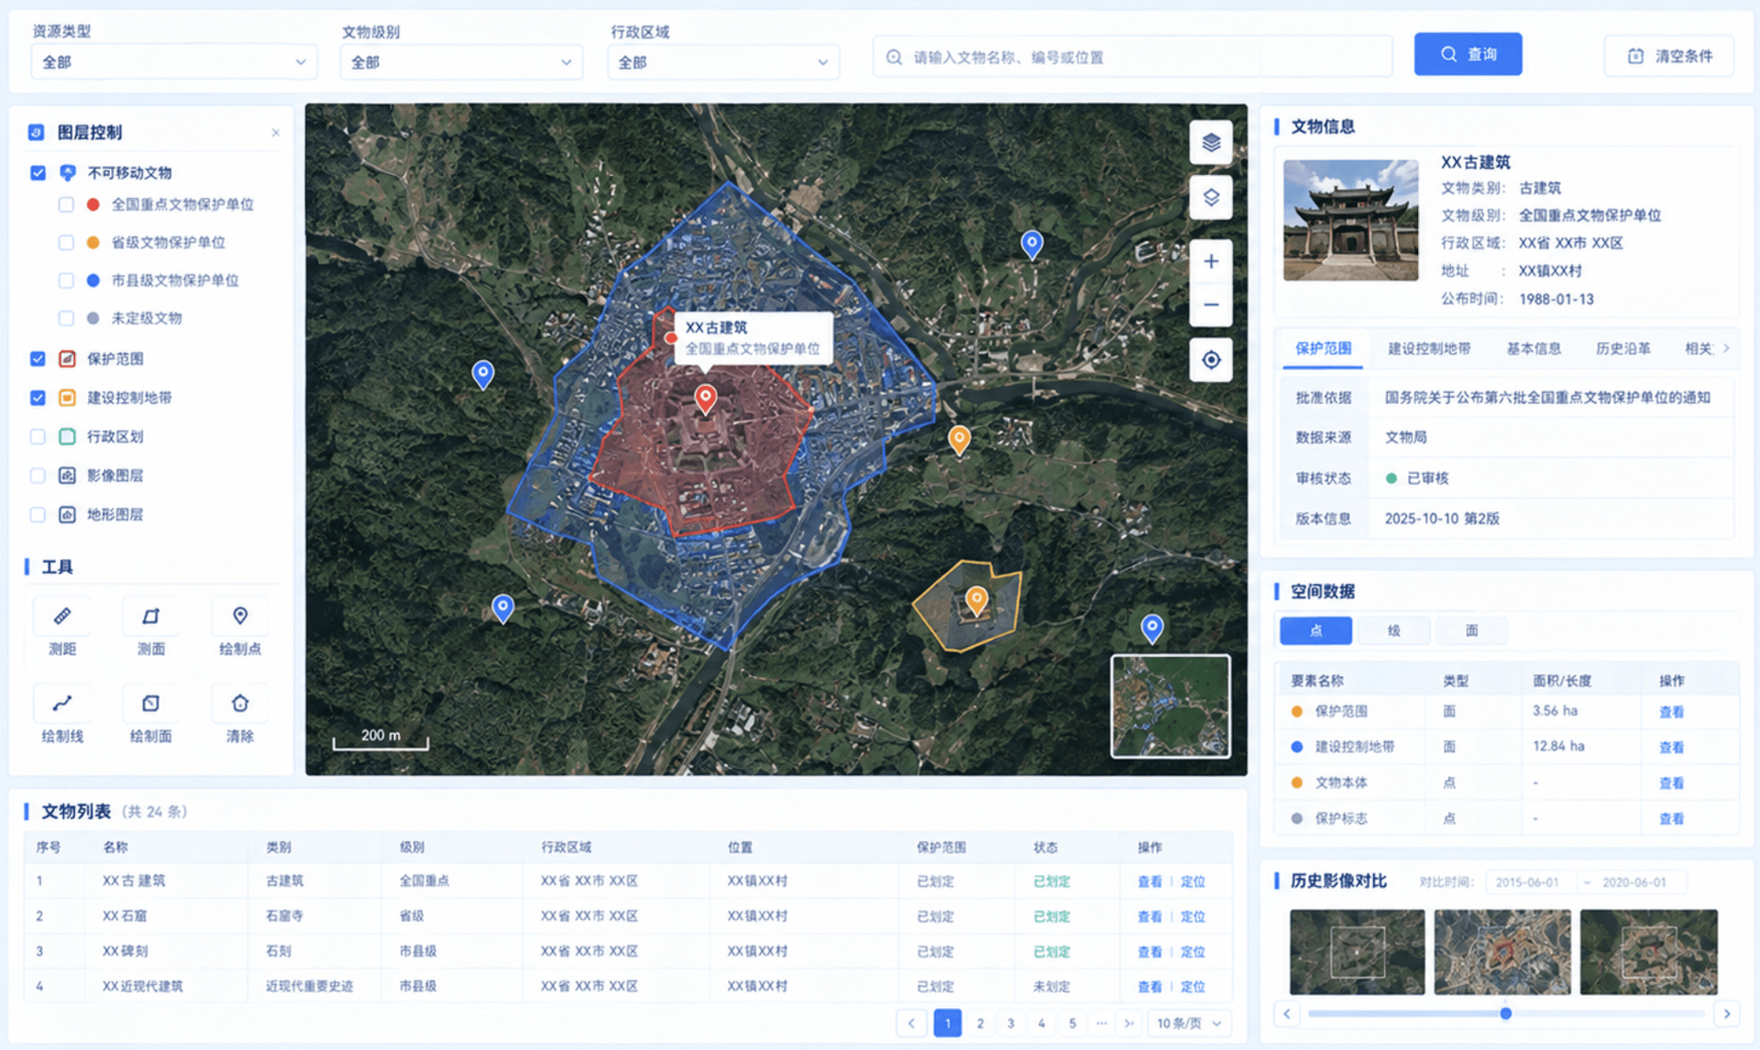1760x1050 pixels.
Task: Click the orange marker inside the yellow polygon
Action: [977, 601]
